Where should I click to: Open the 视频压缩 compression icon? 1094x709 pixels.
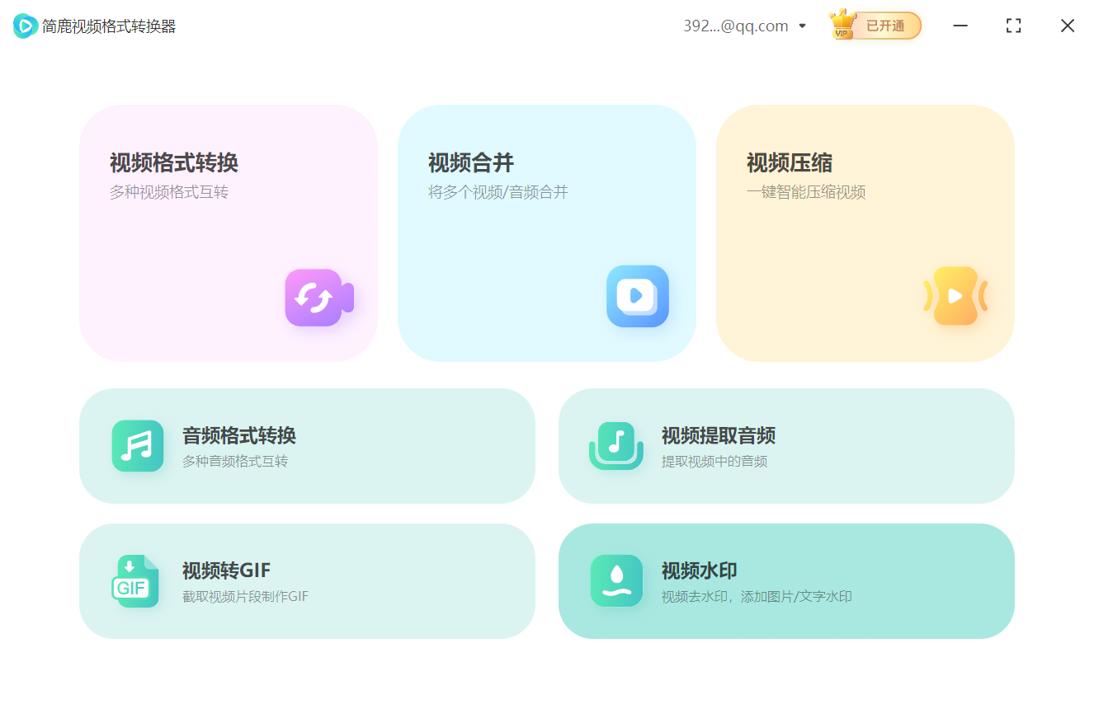click(x=955, y=297)
